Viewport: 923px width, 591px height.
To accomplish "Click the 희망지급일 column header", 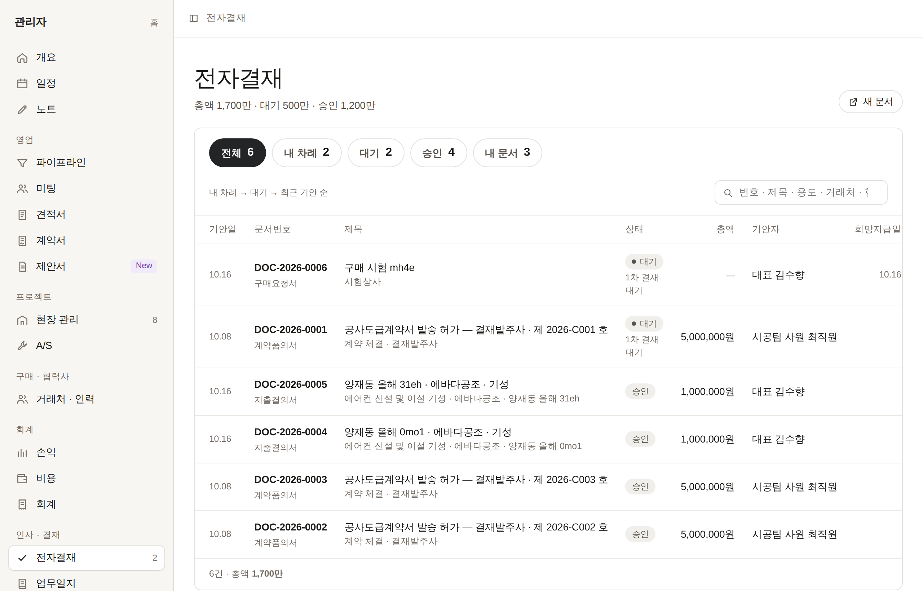I will tap(877, 230).
